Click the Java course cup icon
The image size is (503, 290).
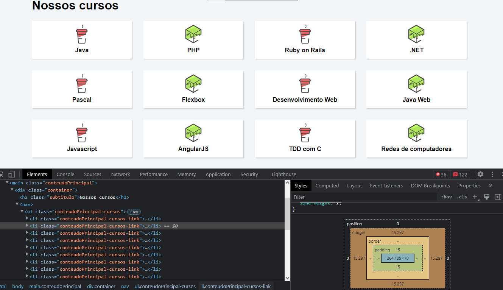pyautogui.click(x=82, y=34)
